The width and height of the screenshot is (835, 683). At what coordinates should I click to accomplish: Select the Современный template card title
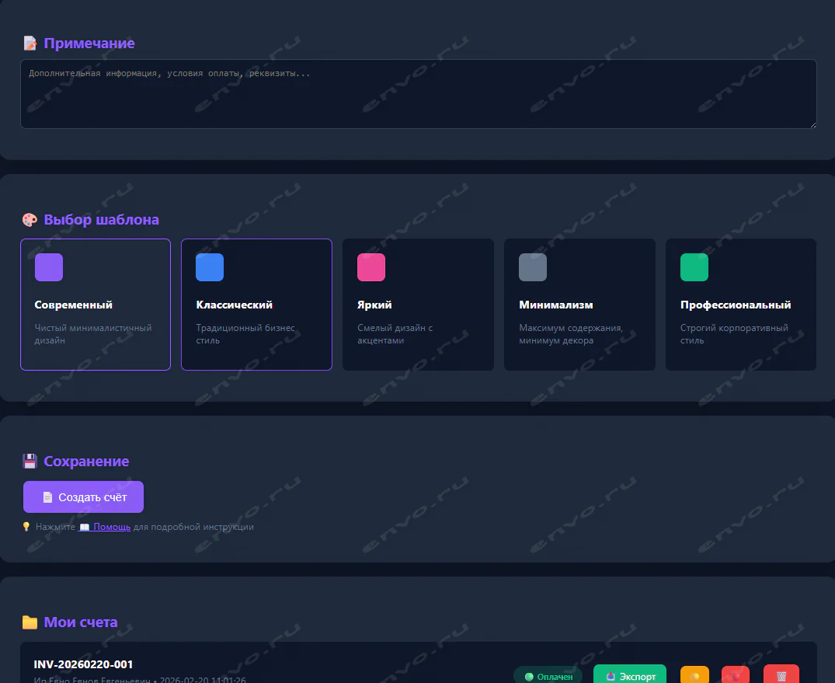(x=74, y=305)
